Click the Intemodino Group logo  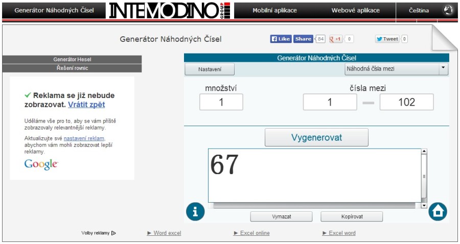coord(170,10)
